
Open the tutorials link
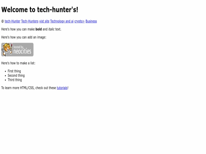click(x=62, y=88)
